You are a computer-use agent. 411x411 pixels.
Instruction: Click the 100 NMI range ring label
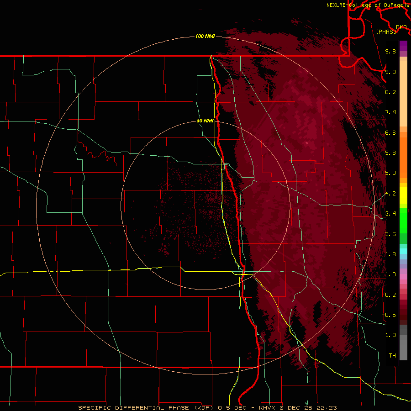tap(205, 36)
